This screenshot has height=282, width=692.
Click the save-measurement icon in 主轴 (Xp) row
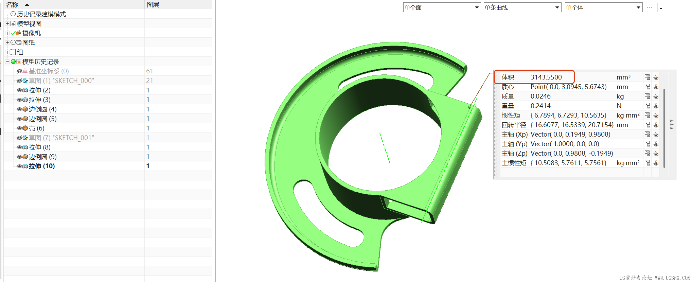(647, 135)
